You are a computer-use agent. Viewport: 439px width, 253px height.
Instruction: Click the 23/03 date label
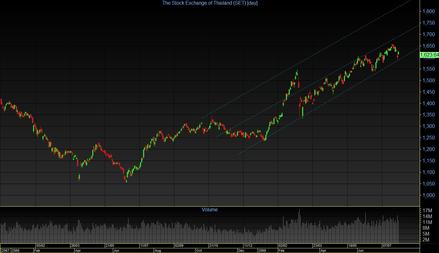(318, 246)
